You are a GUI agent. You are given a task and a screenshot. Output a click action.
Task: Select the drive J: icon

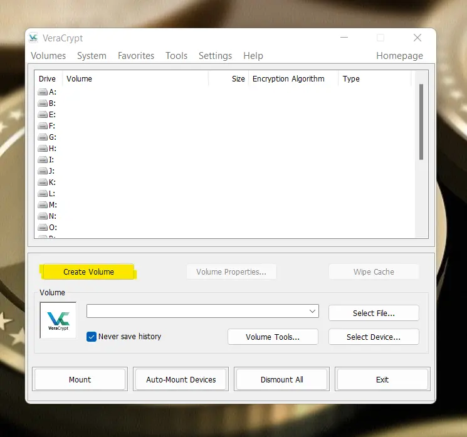click(43, 171)
